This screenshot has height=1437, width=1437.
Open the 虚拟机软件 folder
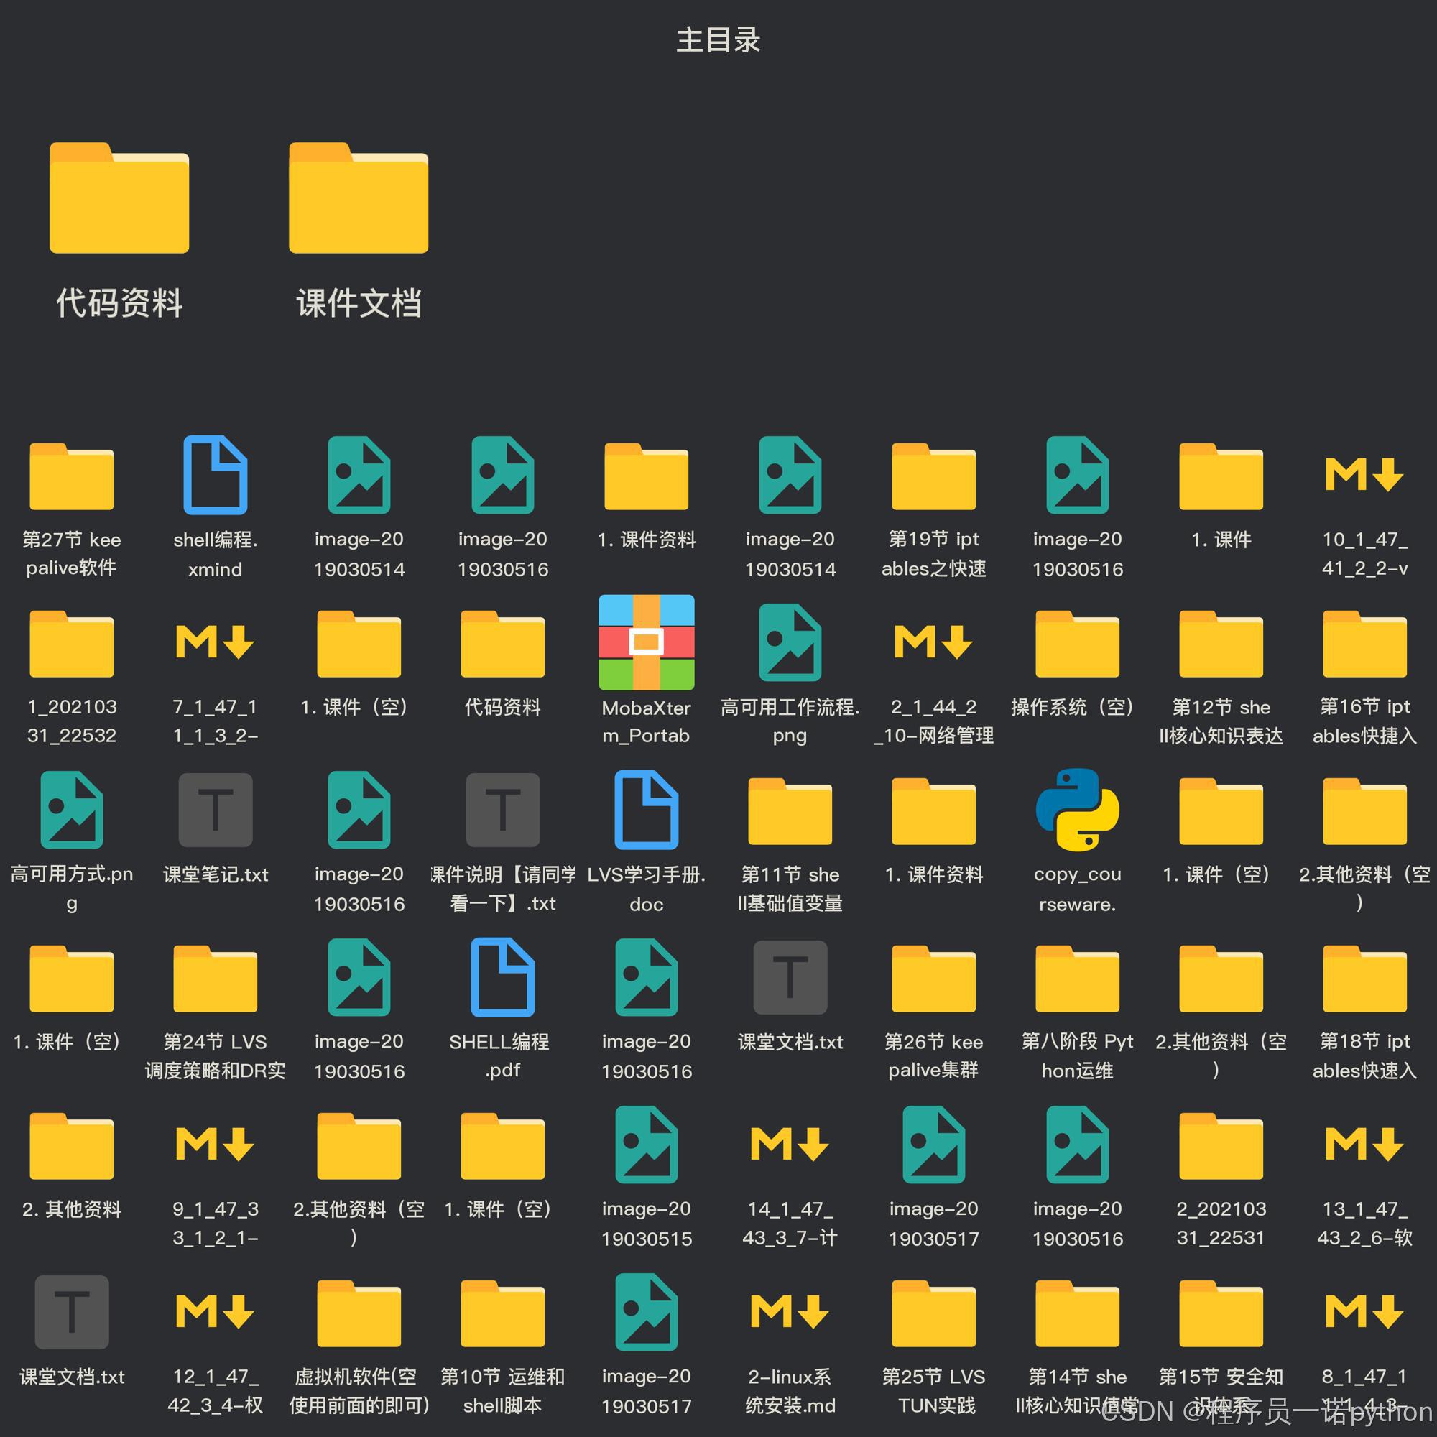pos(359,1312)
